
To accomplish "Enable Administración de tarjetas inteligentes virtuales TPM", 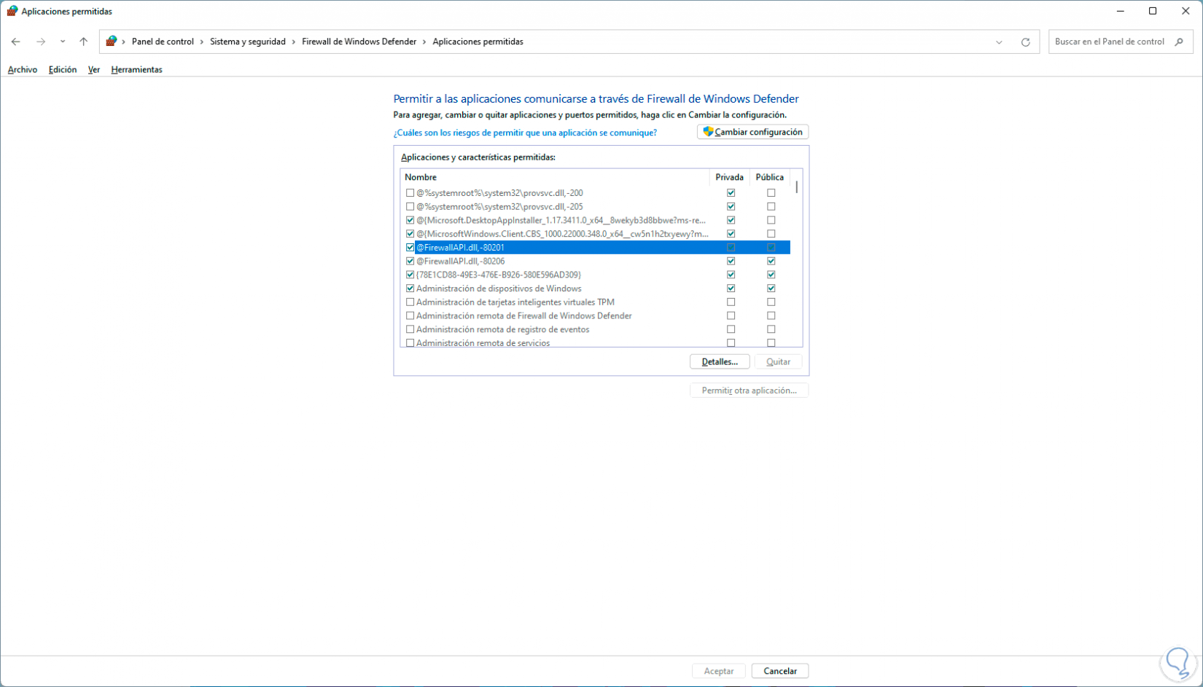I will 410,302.
